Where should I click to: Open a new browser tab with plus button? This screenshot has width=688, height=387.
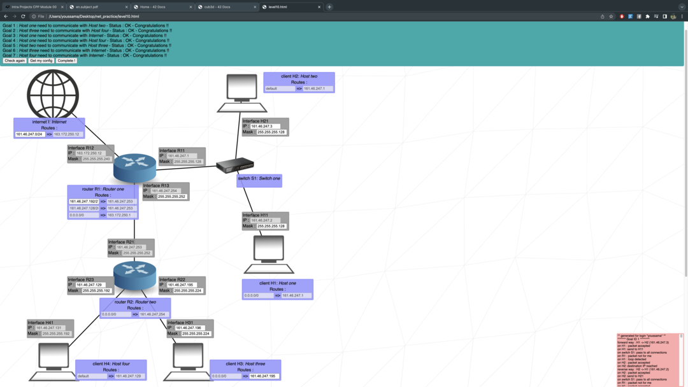coord(329,7)
